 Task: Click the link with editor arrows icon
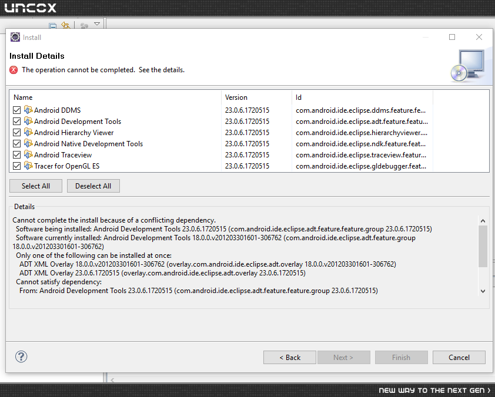click(x=66, y=25)
